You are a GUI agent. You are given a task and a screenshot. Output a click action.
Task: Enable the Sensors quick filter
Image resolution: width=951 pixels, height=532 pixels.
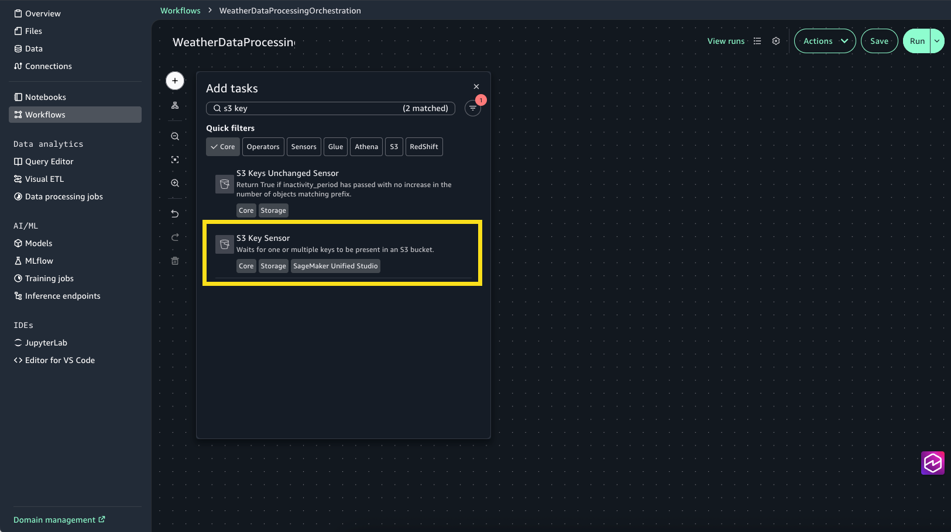(304, 147)
